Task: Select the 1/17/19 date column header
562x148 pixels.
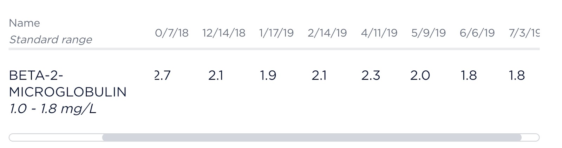Action: 276,33
